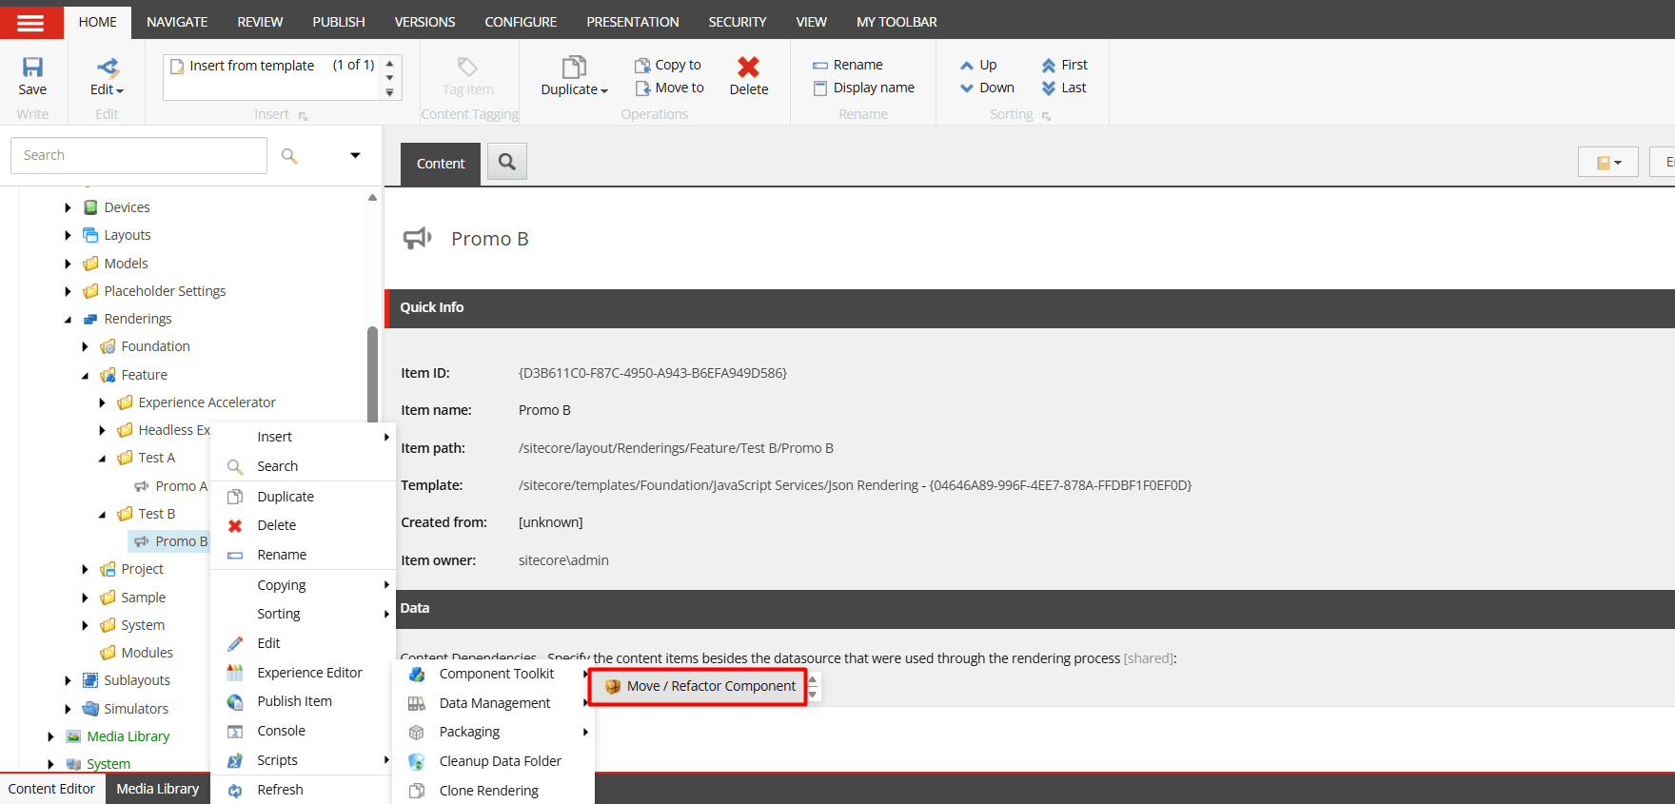Screen dimensions: 1675x804
Task: Select Move / Refactor Component menu item
Action: [x=710, y=686]
